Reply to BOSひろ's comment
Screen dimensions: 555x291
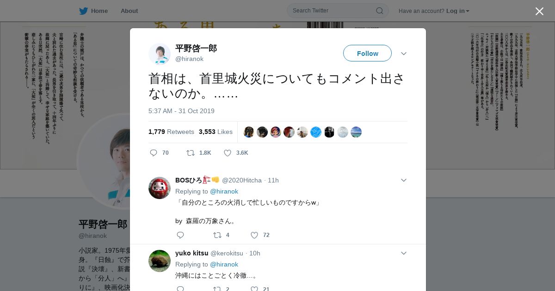point(180,235)
